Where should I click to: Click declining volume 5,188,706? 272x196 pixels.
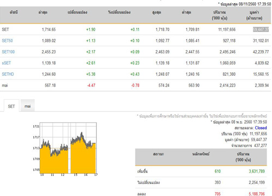tap(257, 194)
